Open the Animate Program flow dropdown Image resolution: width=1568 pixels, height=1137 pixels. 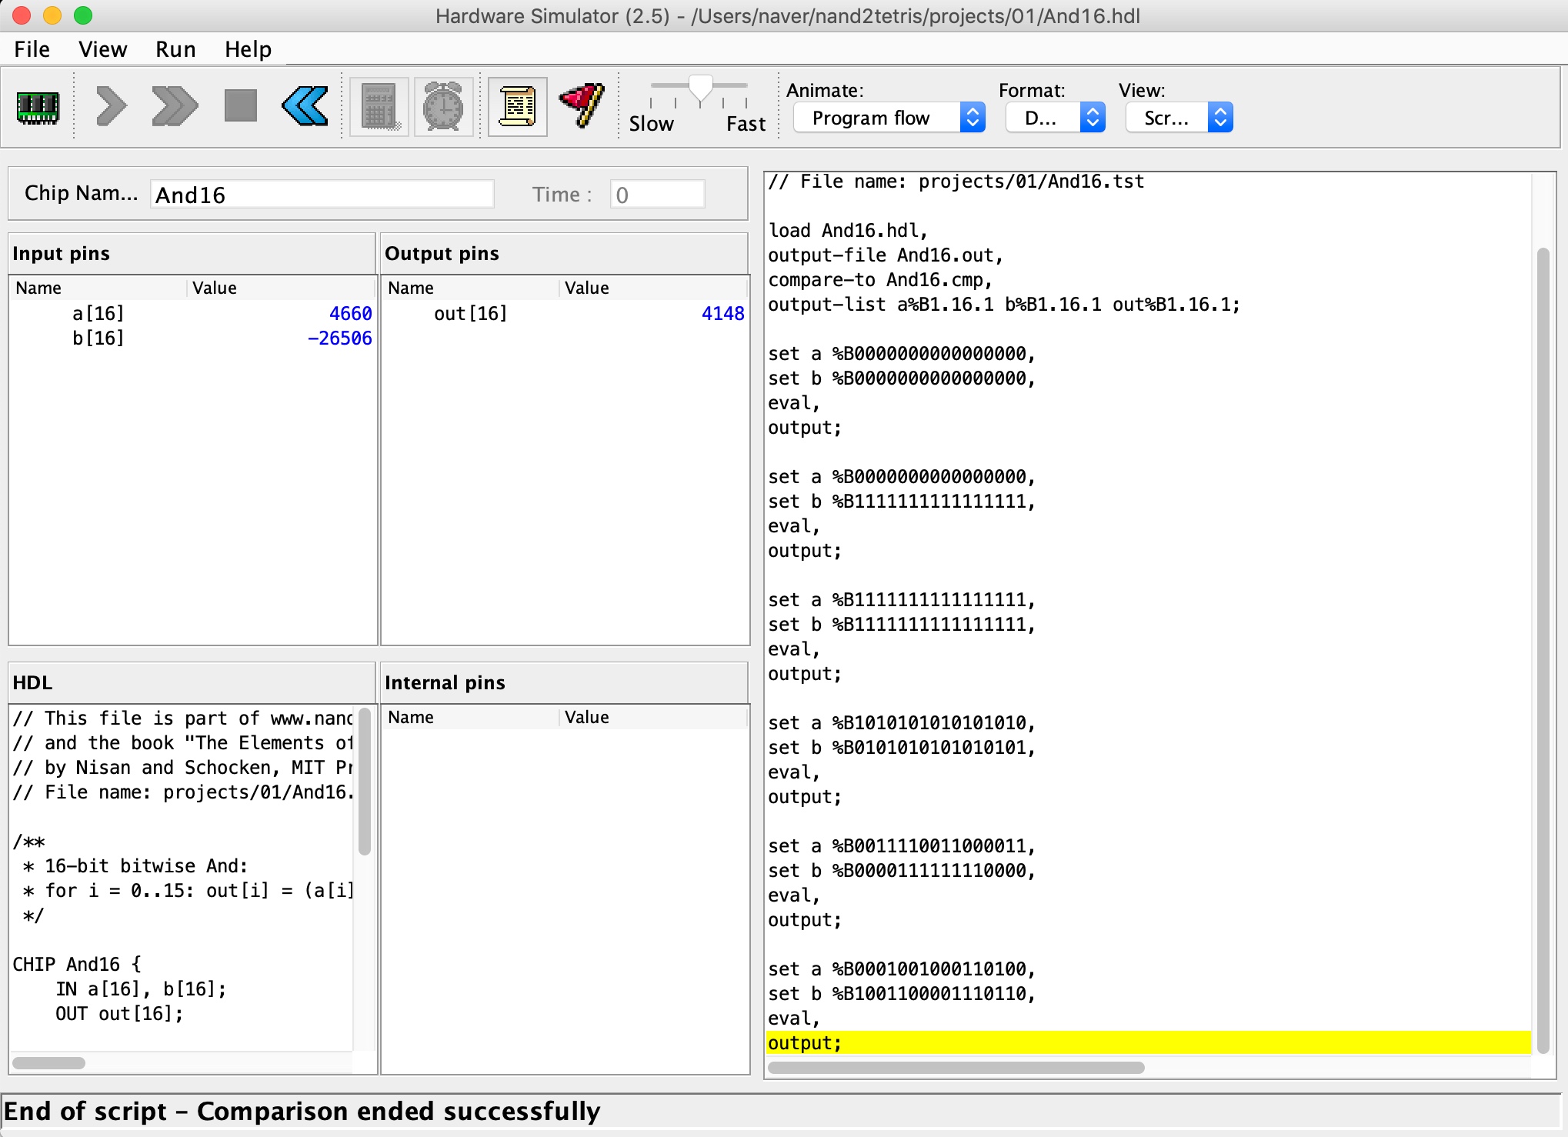(x=889, y=118)
